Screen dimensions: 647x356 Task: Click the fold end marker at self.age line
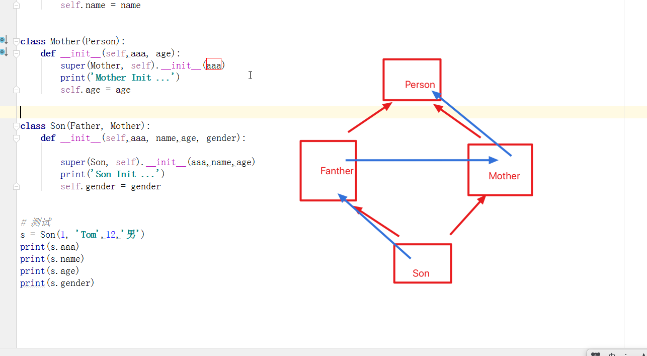click(x=16, y=90)
